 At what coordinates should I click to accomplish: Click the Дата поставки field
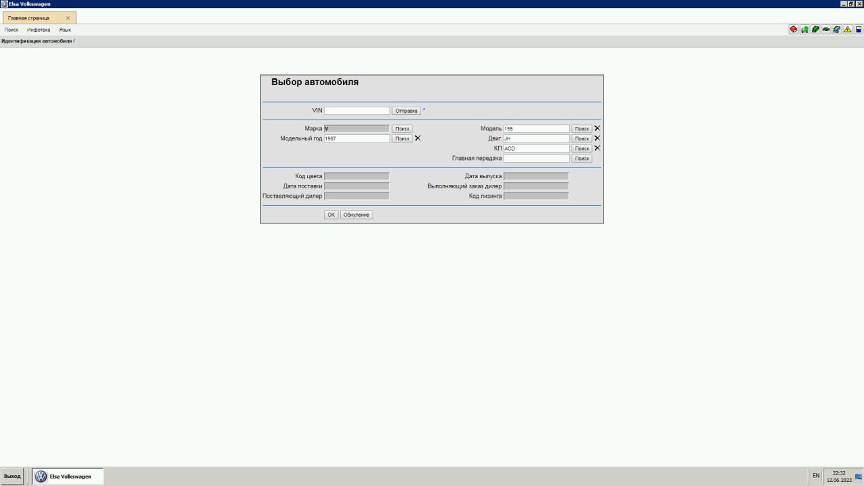(x=357, y=186)
